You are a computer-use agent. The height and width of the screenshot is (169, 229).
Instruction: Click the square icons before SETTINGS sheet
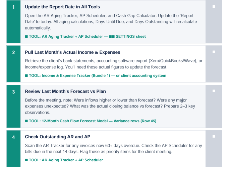tap(111, 36)
